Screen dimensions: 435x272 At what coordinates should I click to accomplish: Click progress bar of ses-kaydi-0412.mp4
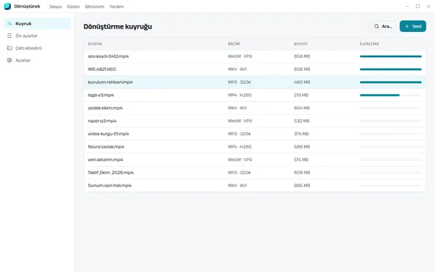click(x=391, y=56)
